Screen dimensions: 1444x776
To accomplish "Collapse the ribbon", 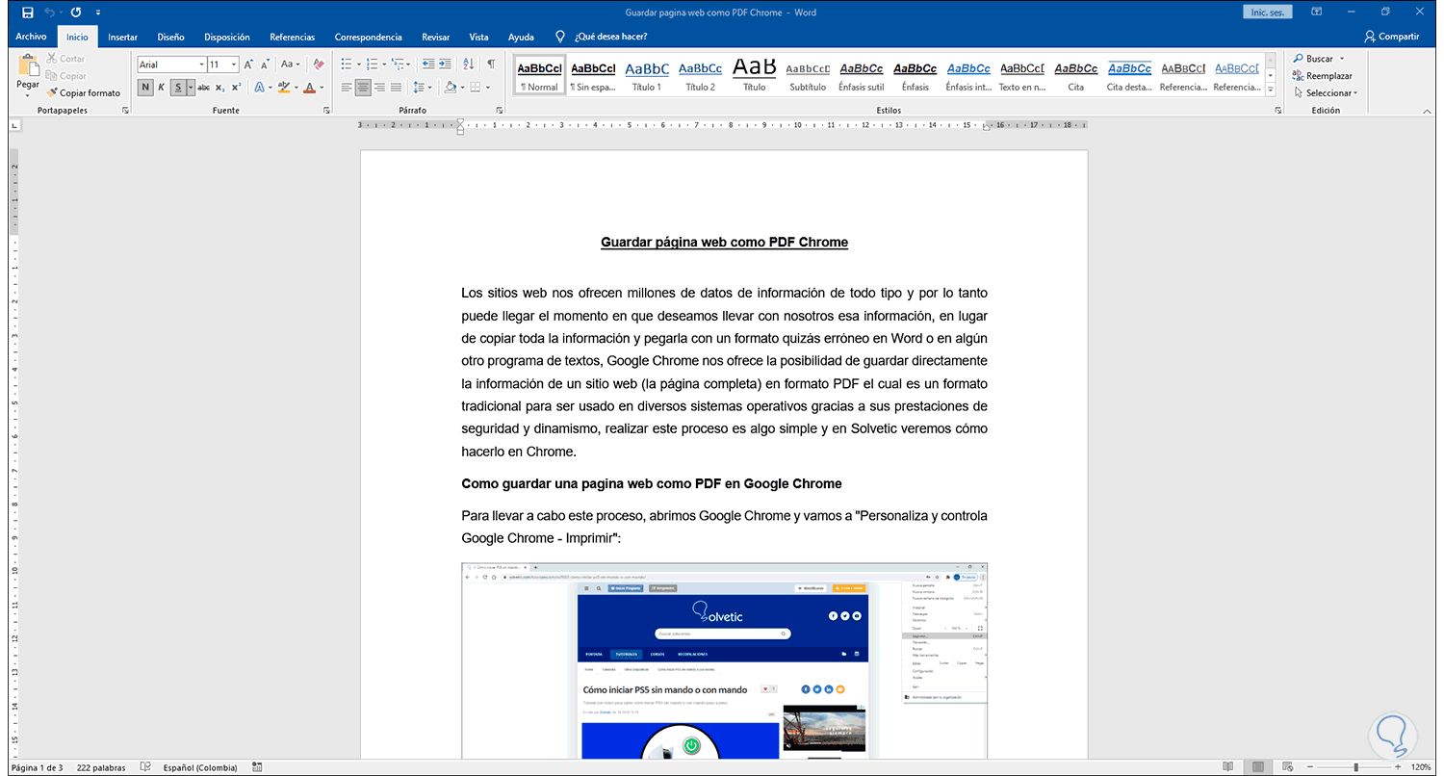I will pos(1429,111).
